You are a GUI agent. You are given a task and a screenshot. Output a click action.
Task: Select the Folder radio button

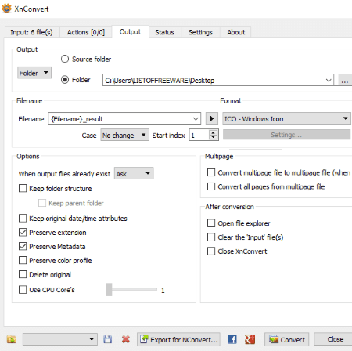(65, 80)
